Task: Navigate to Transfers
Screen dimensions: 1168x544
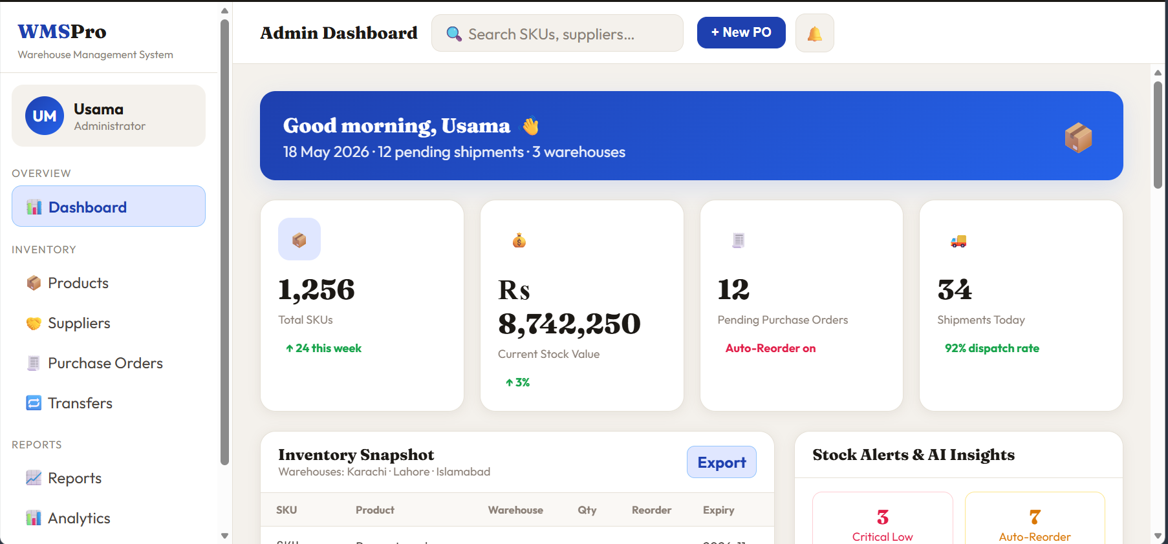Action: coord(109,403)
